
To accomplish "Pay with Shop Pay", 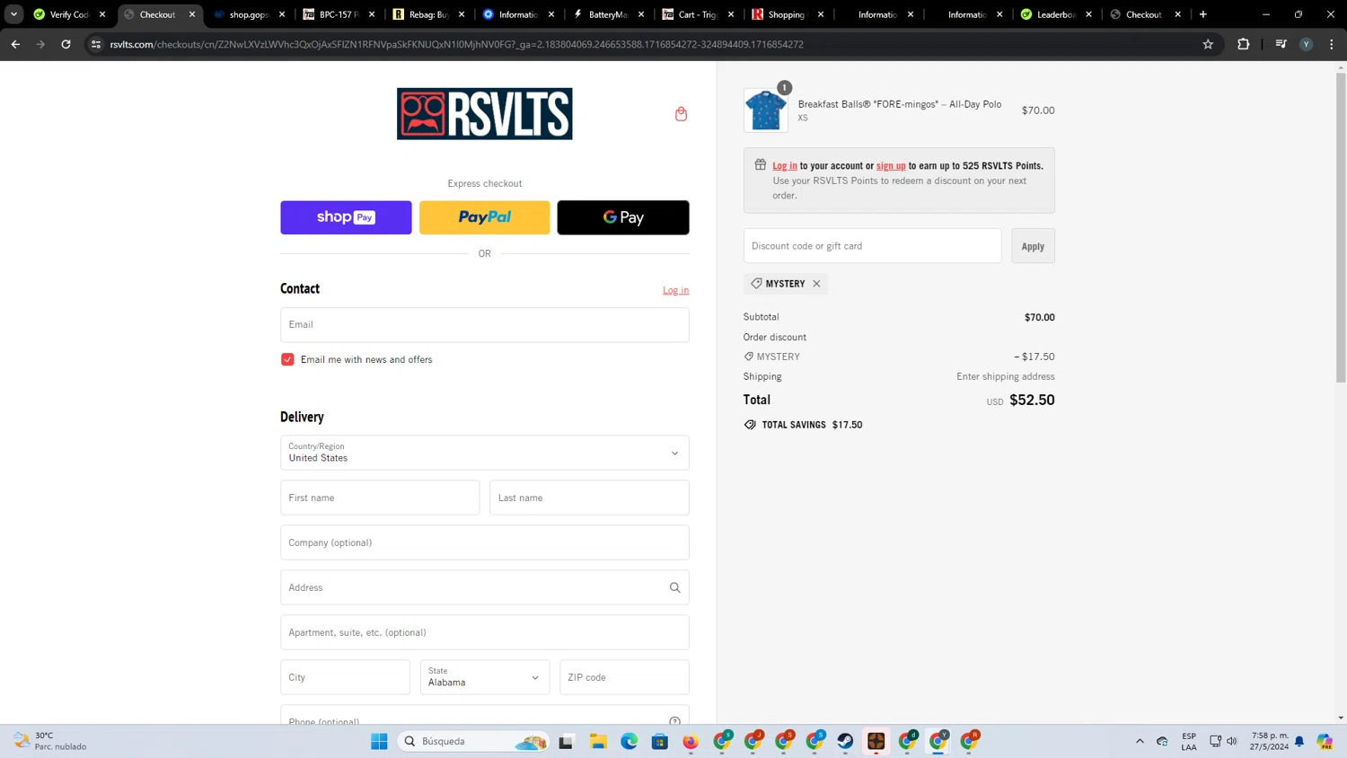I will click(x=346, y=217).
